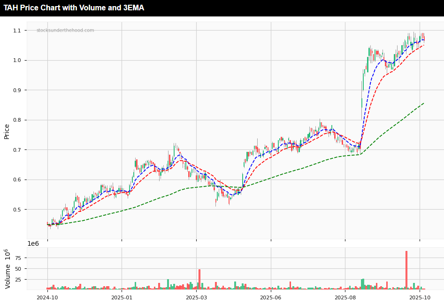Click the 0.9 price tick label
This screenshot has height=305, width=444.
(x=18, y=89)
